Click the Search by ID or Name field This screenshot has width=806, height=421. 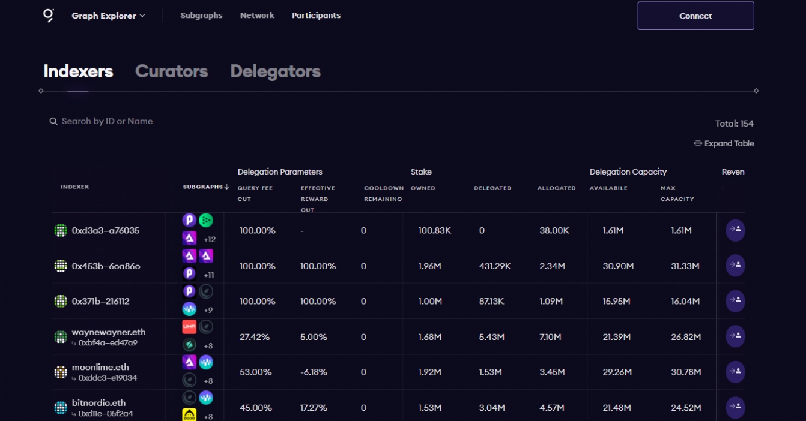107,121
